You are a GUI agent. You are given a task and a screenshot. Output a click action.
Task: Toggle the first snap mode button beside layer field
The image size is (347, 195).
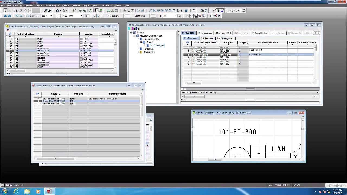tap(94, 16)
